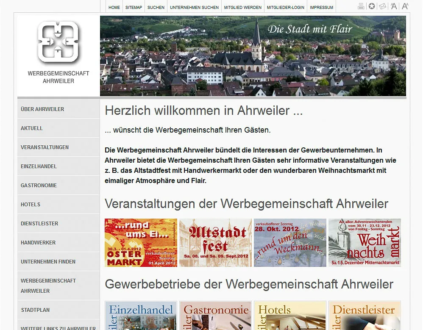Open the Weckmann verkaufsoffener Sonntag banner
Image resolution: width=423 pixels, height=330 pixels.
click(289, 242)
